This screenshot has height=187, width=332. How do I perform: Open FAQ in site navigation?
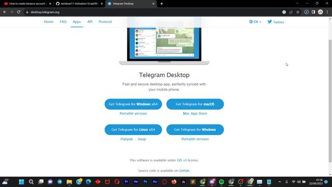[63, 22]
